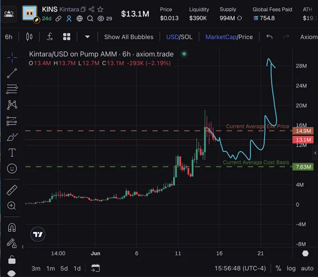
Task: Collapse the drawing toolbar arrow
Action: point(23,247)
